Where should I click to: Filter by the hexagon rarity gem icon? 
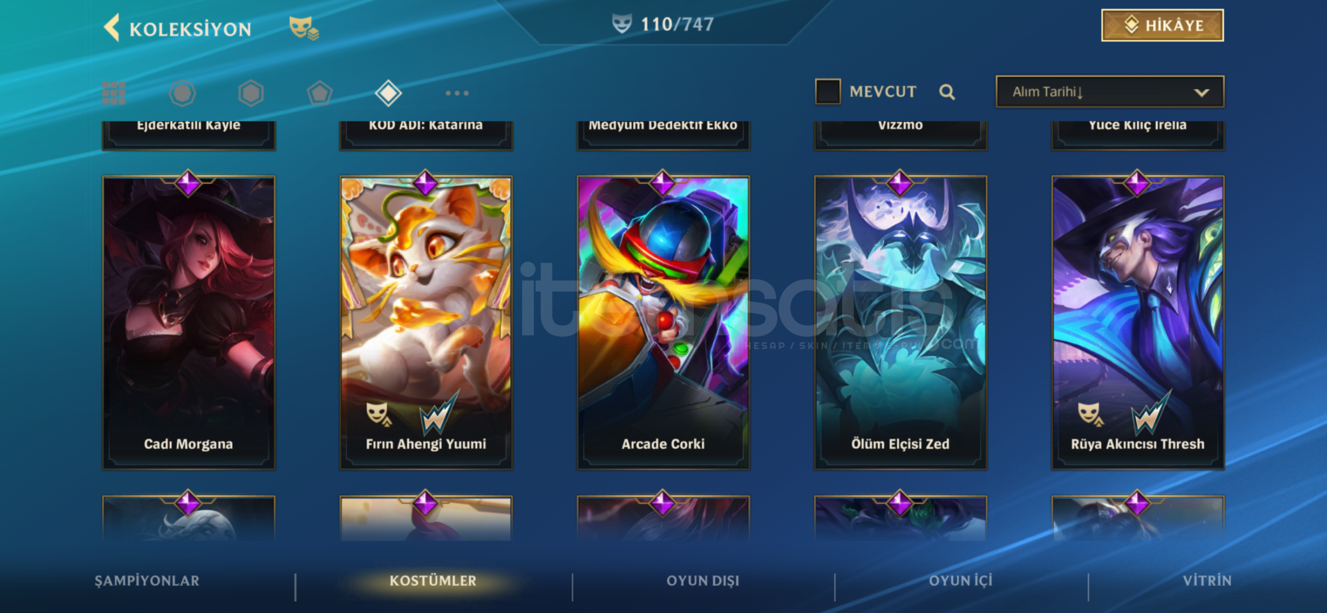251,93
